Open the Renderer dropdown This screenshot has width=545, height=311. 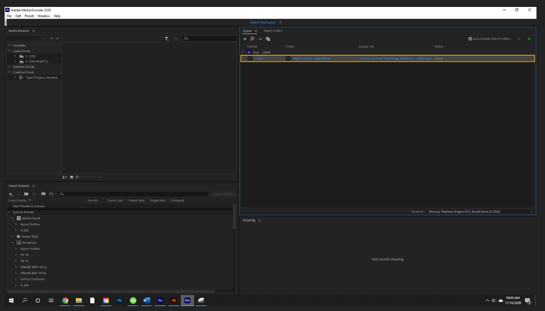coord(480,211)
